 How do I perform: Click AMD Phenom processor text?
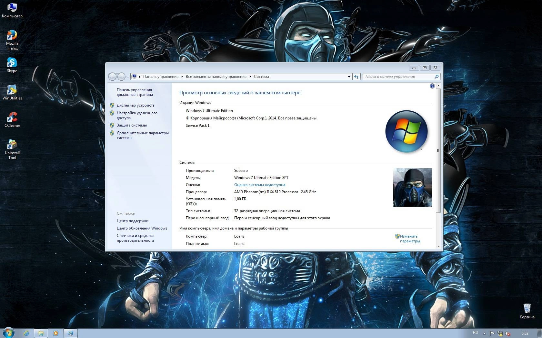[x=275, y=192]
